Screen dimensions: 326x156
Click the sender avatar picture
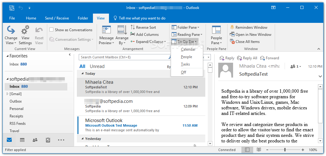click(x=226, y=70)
